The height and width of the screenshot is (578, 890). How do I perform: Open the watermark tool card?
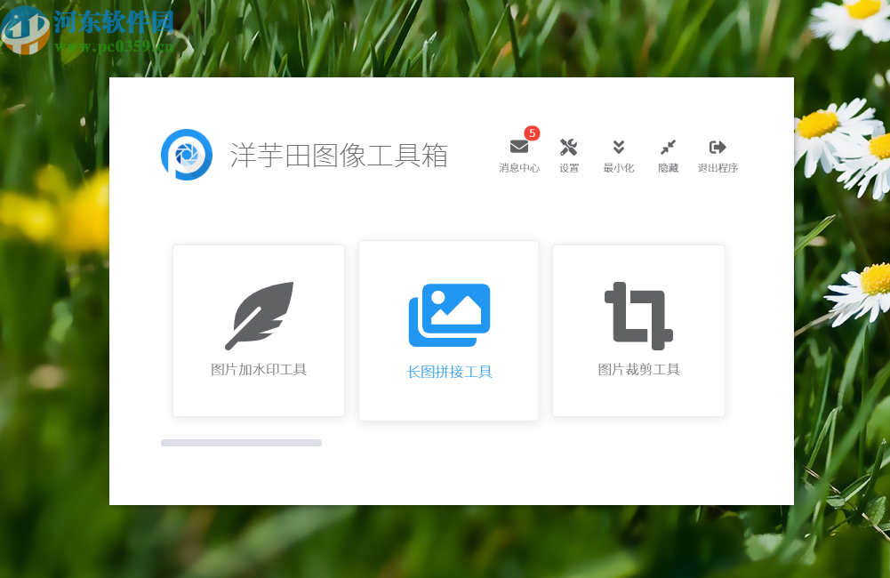tap(259, 331)
